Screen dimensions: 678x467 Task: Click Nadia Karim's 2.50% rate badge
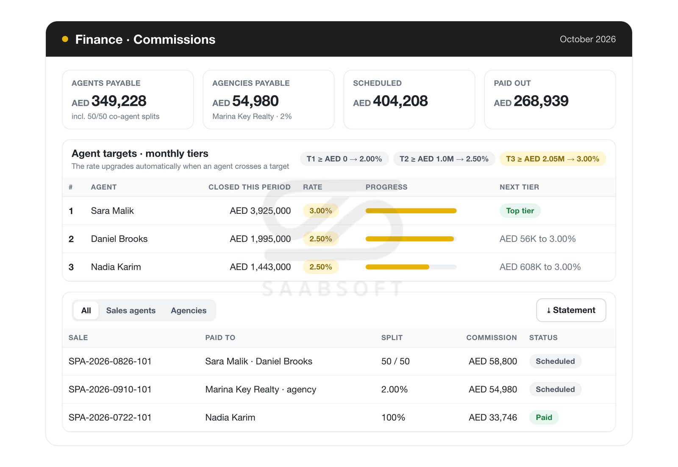pyautogui.click(x=321, y=267)
